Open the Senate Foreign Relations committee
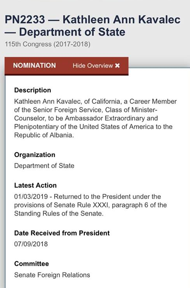This screenshot has height=288, width=190. (52, 275)
